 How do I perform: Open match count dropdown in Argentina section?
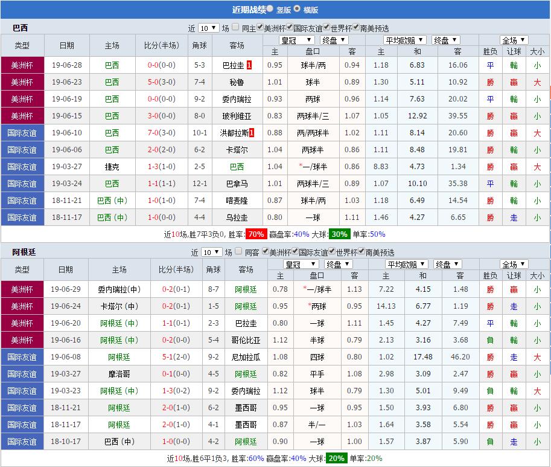212,253
